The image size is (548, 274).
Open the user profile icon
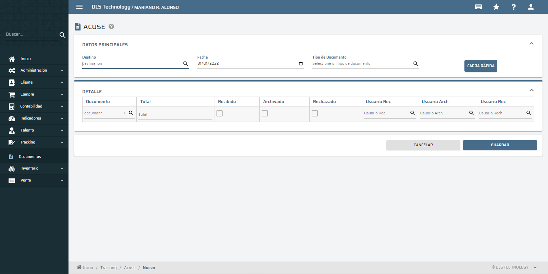531,7
